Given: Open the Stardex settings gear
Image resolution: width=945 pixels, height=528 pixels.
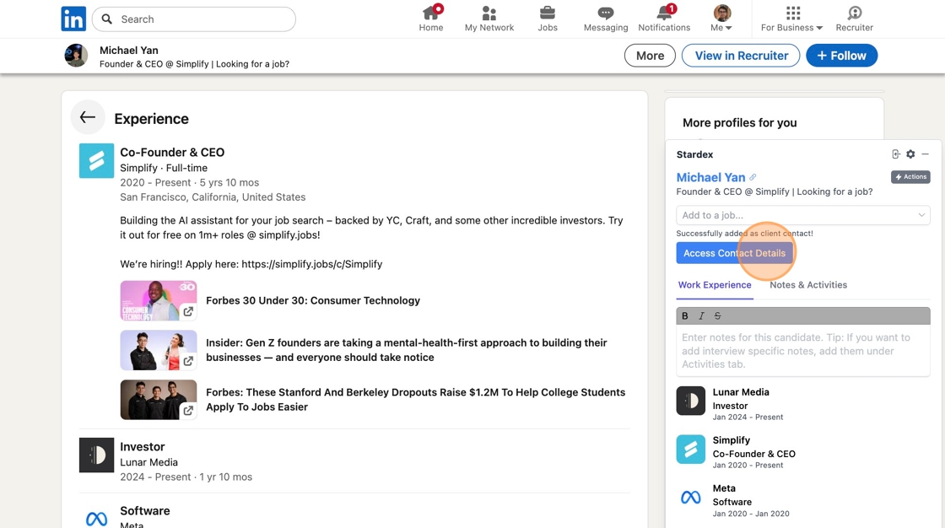Looking at the screenshot, I should point(910,154).
